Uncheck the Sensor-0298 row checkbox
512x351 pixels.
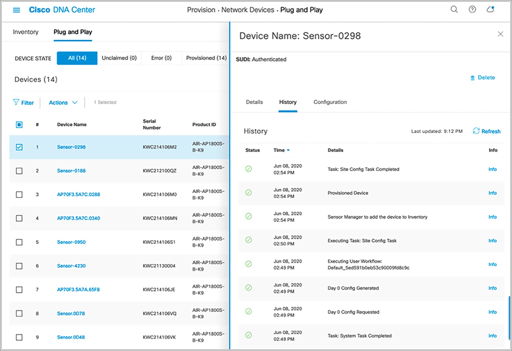[19, 147]
